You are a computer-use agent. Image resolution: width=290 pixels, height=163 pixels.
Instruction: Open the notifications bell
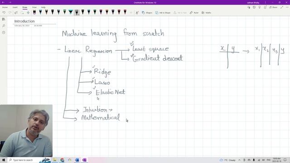tap(265, 7)
